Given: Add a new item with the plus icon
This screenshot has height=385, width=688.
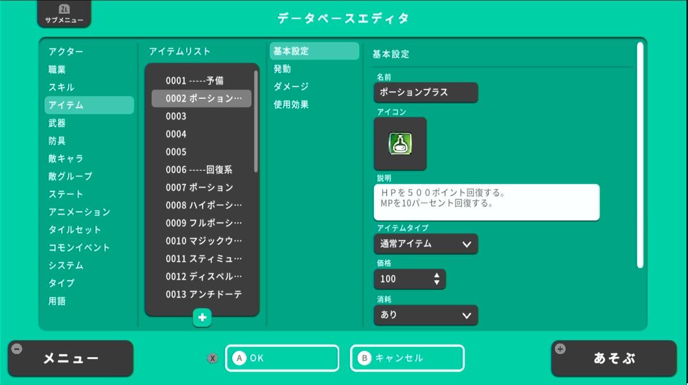Looking at the screenshot, I should click(202, 318).
